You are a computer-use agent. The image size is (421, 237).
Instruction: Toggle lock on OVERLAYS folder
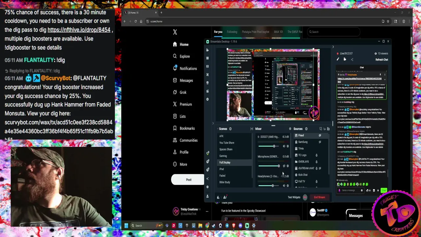tap(316, 162)
